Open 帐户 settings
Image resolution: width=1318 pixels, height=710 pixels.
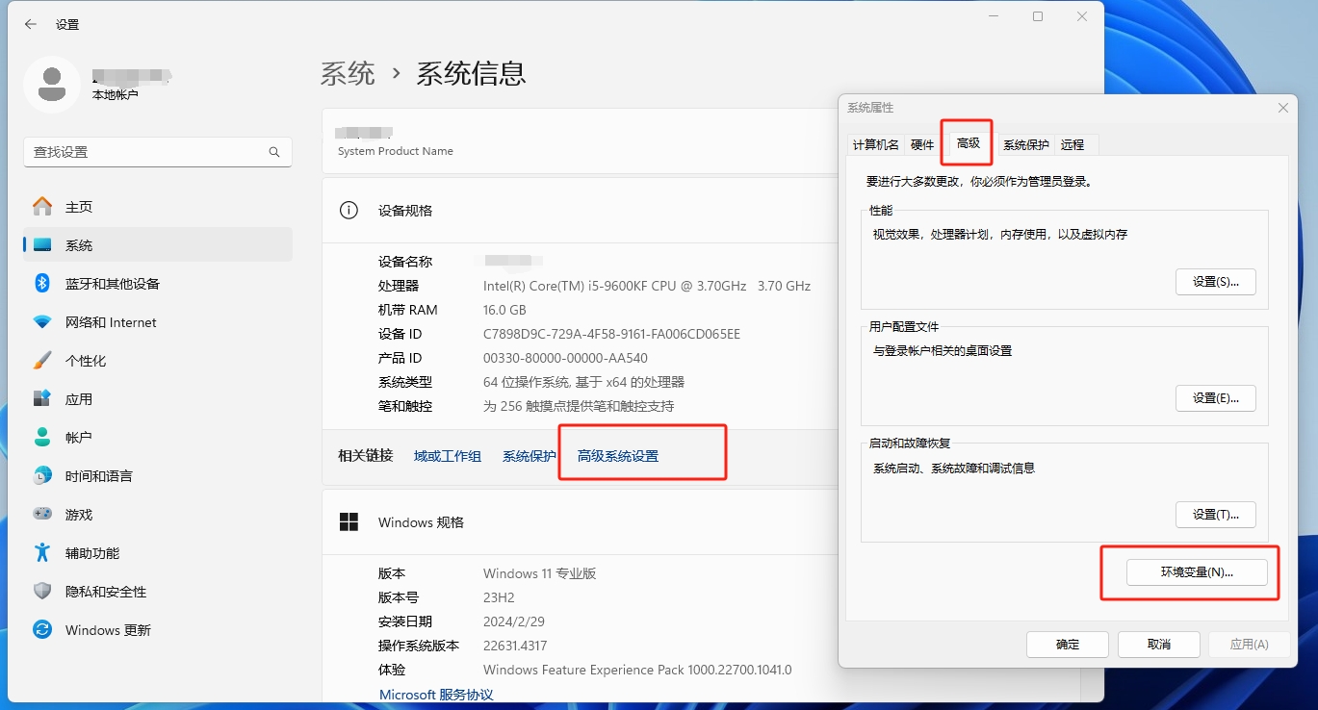click(x=158, y=438)
